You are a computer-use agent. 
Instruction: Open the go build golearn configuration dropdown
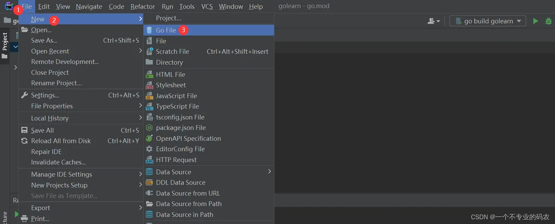tap(487, 21)
